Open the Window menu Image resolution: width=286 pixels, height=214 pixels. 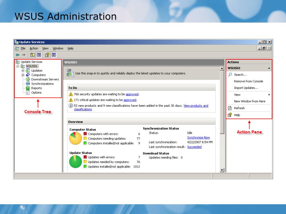[58, 48]
